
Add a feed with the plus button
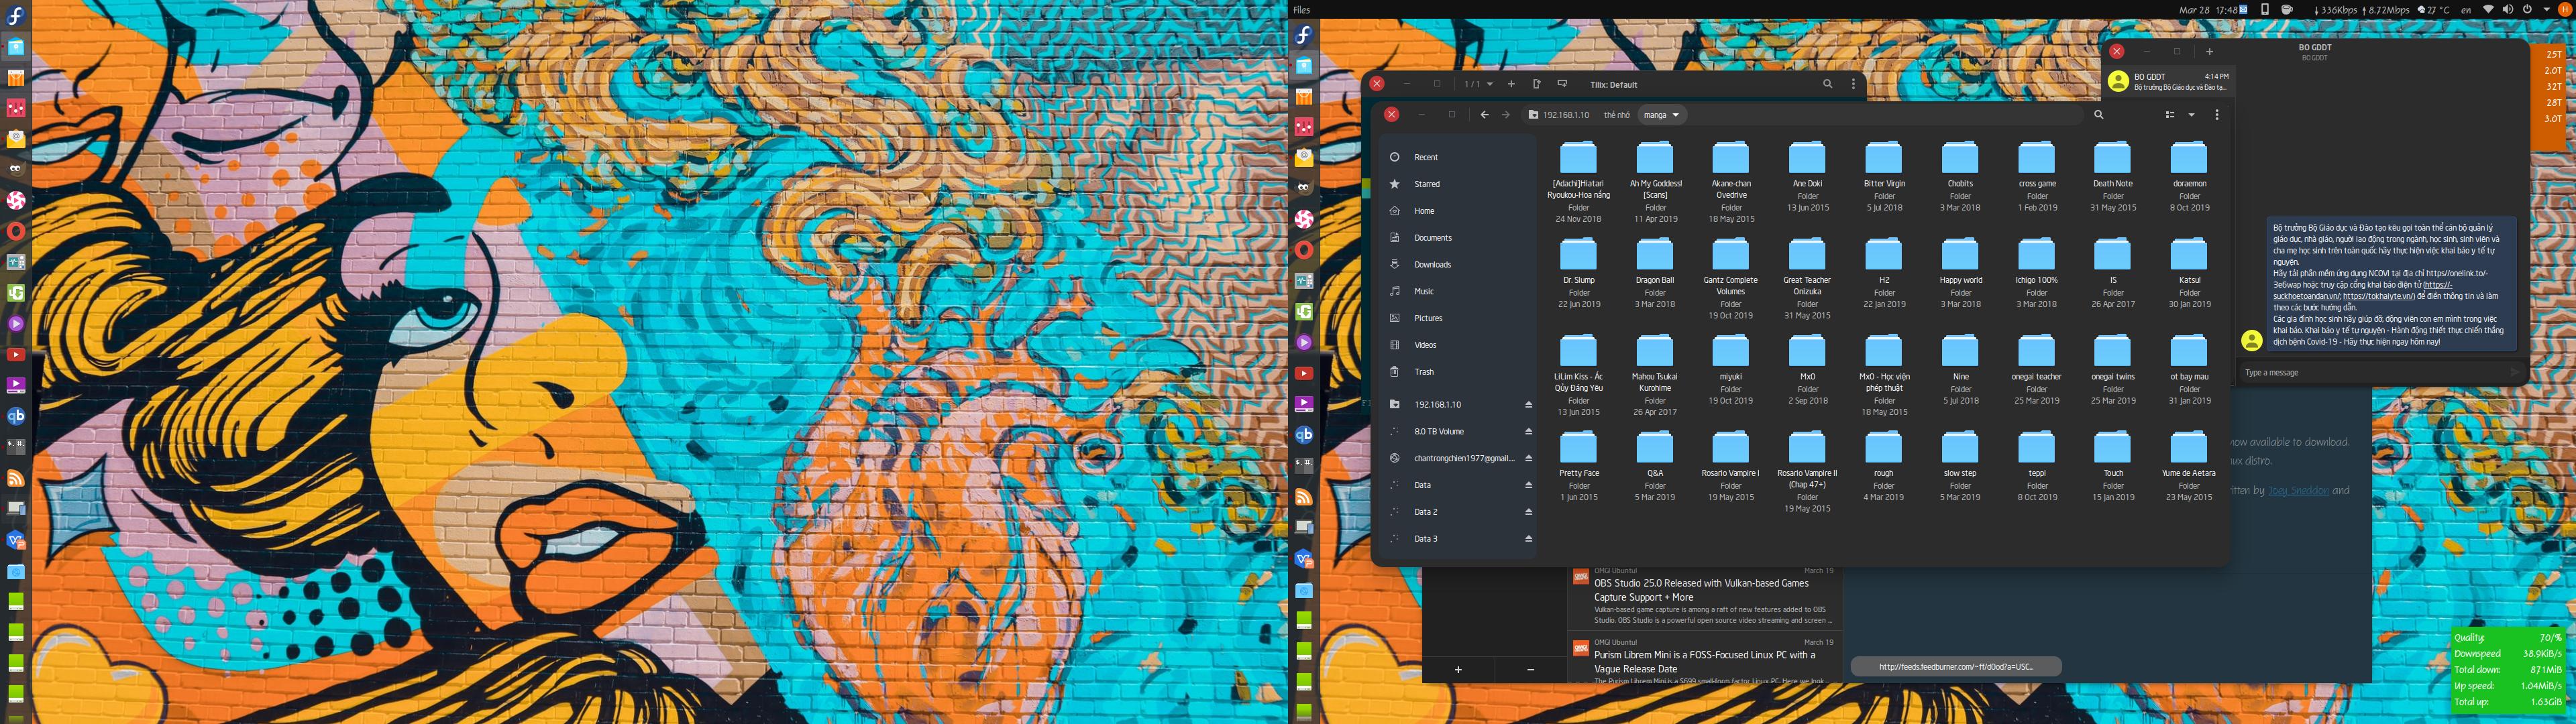[x=1458, y=670]
